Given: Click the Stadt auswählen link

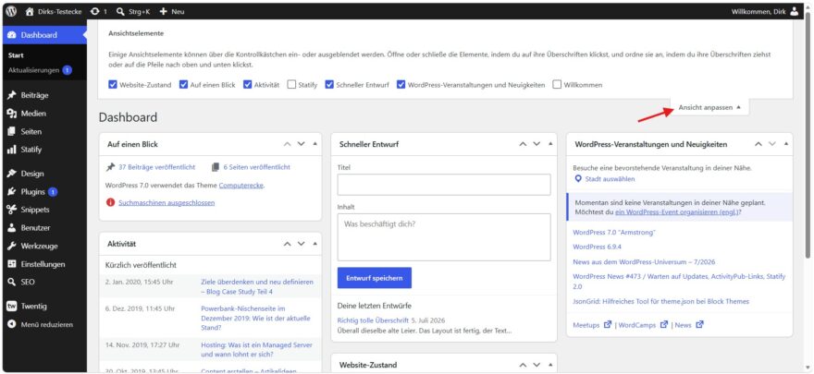Looking at the screenshot, I should (610, 179).
